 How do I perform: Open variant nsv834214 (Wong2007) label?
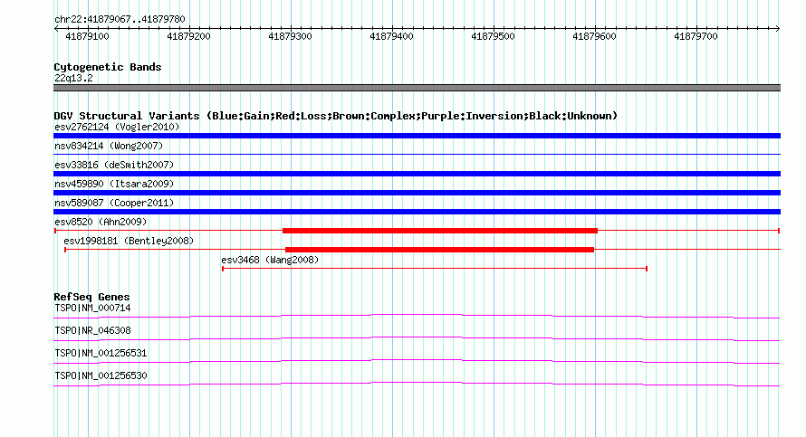pyautogui.click(x=109, y=146)
